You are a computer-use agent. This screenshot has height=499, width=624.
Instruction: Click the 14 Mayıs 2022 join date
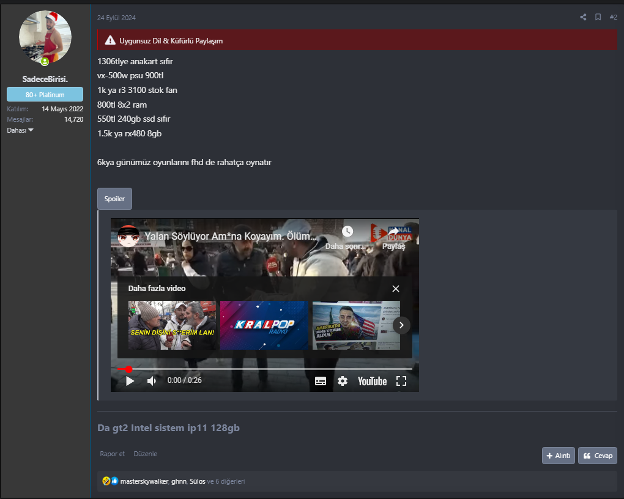[x=62, y=109]
